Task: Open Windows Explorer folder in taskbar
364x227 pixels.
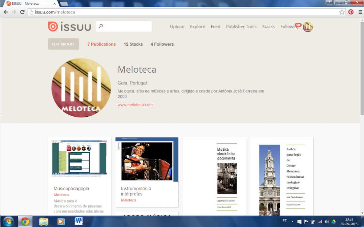Action: coord(44,221)
